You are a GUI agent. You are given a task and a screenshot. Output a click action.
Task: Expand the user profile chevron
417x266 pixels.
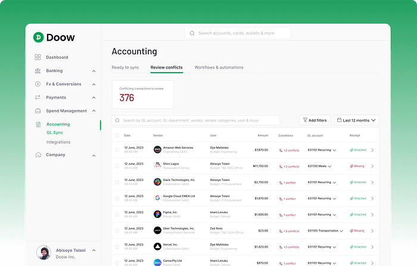[94, 251]
